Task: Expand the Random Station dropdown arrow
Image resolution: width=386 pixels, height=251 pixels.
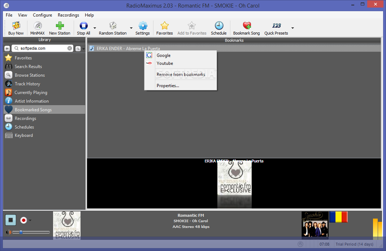Action: coord(131,28)
